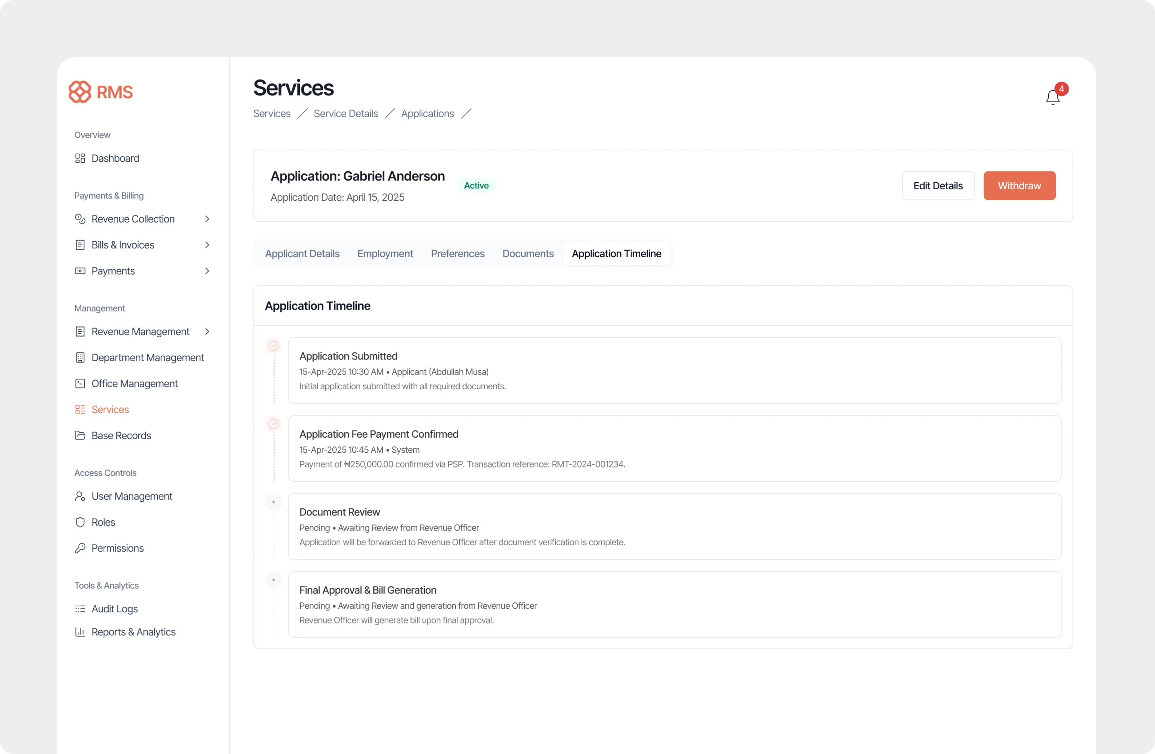Expand the Revenue Collection chevron
The height and width of the screenshot is (754, 1155).
point(207,219)
